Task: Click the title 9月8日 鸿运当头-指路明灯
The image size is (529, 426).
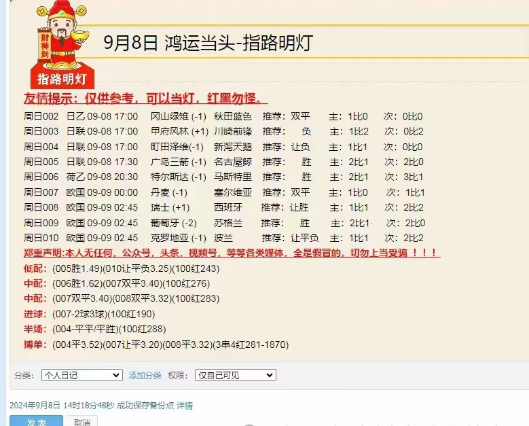Action: (208, 43)
